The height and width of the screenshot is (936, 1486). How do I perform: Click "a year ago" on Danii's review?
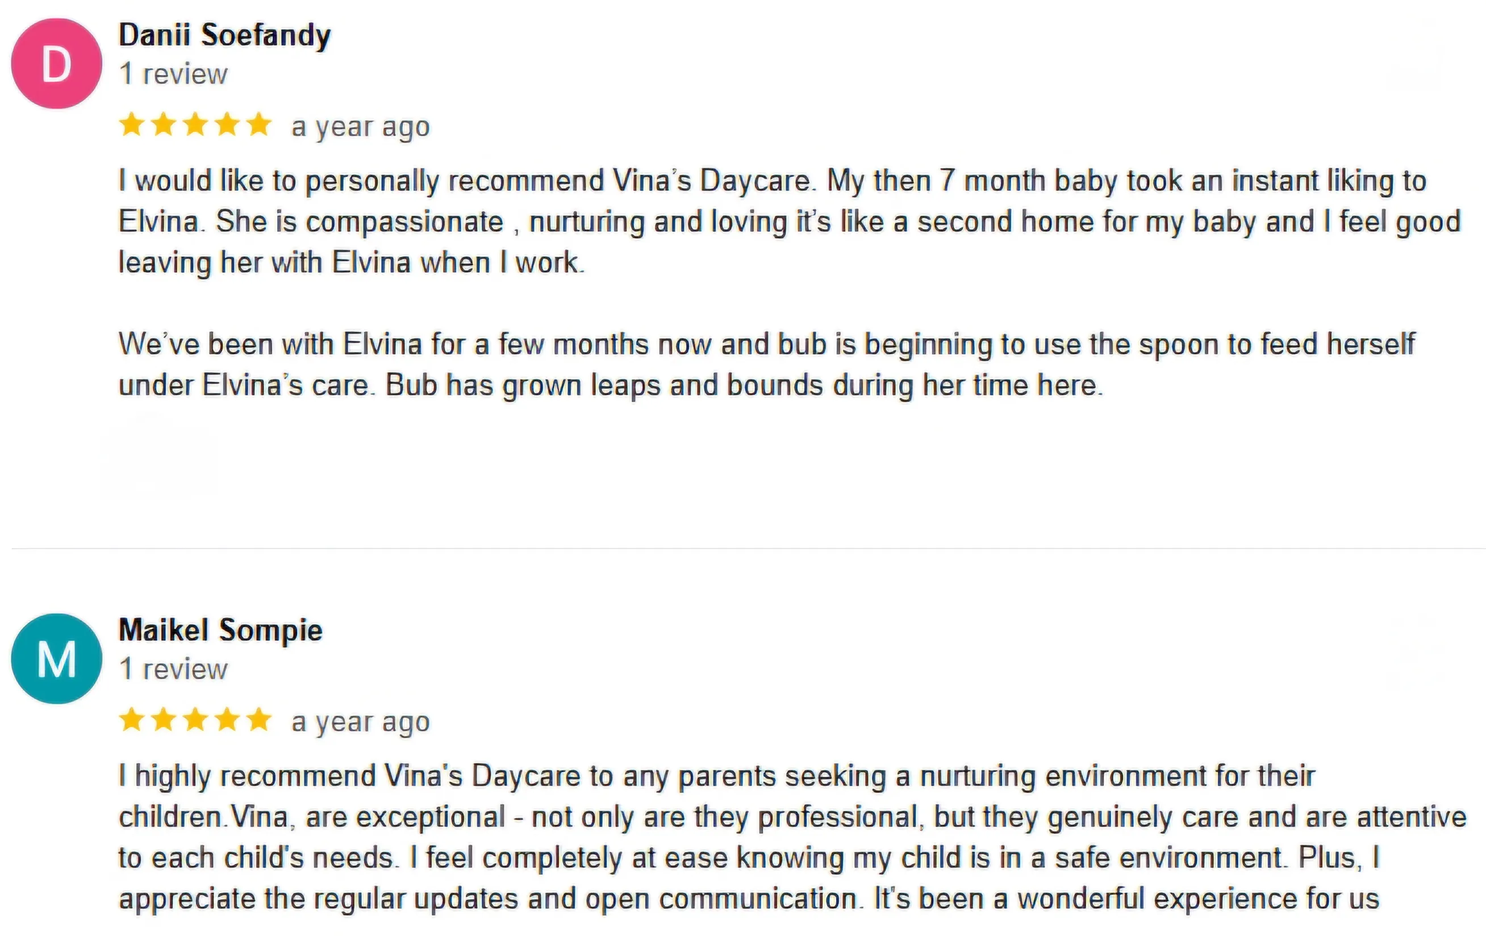click(360, 127)
